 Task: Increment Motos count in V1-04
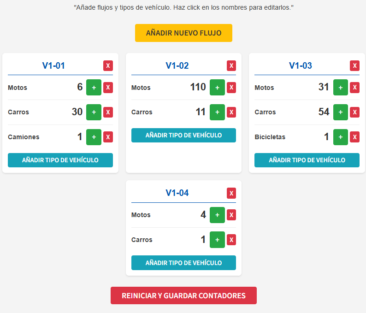point(217,215)
